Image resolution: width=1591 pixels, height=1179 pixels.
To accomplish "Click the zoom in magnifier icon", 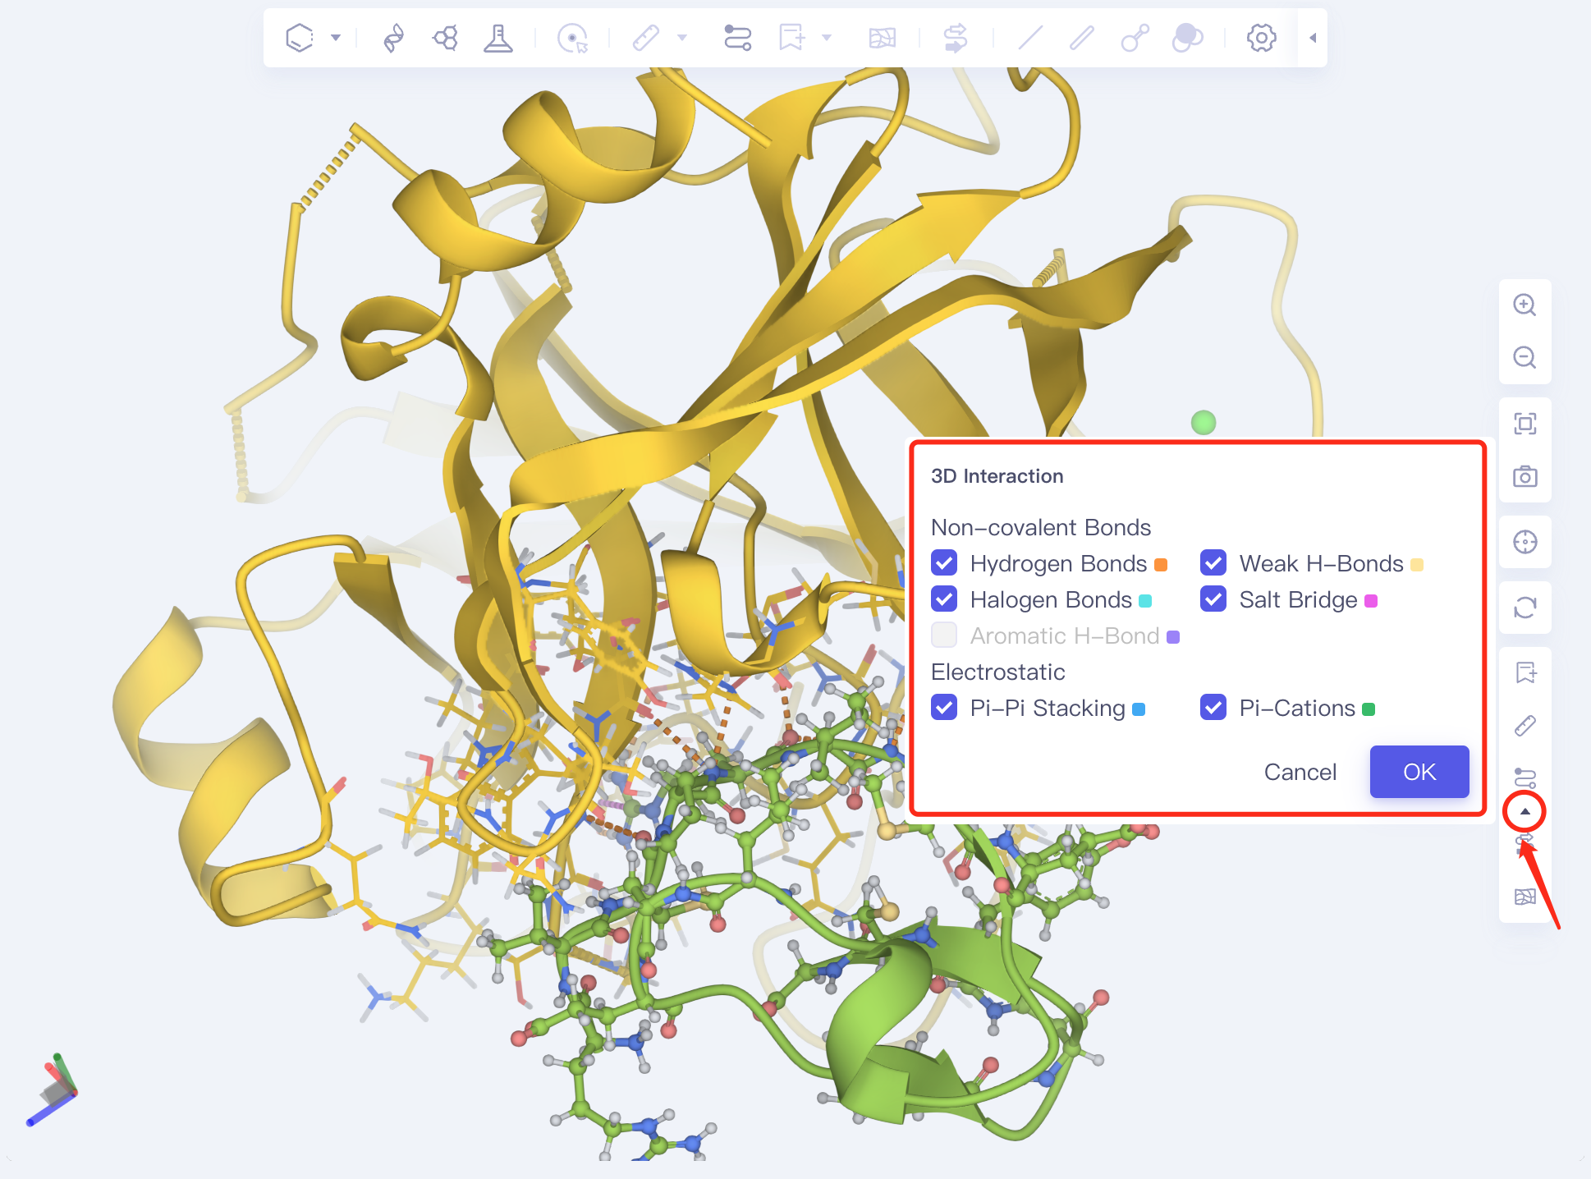I will pyautogui.click(x=1525, y=305).
